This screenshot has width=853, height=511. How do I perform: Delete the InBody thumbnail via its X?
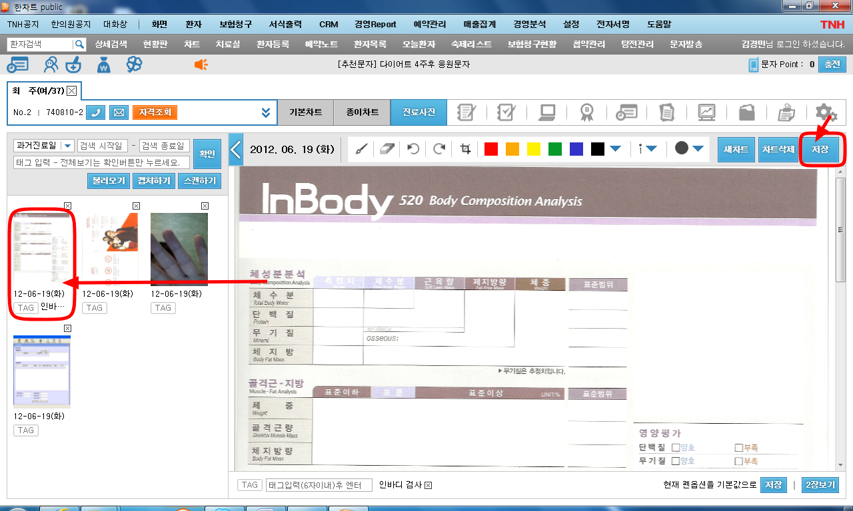(x=67, y=206)
